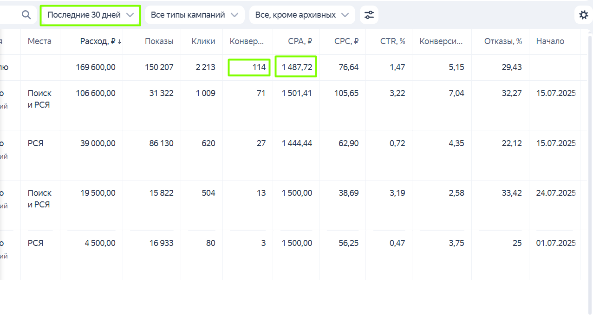Click the search magnifier icon
The image size is (593, 316).
coord(26,15)
